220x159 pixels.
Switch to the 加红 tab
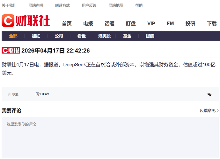[x=36, y=36]
